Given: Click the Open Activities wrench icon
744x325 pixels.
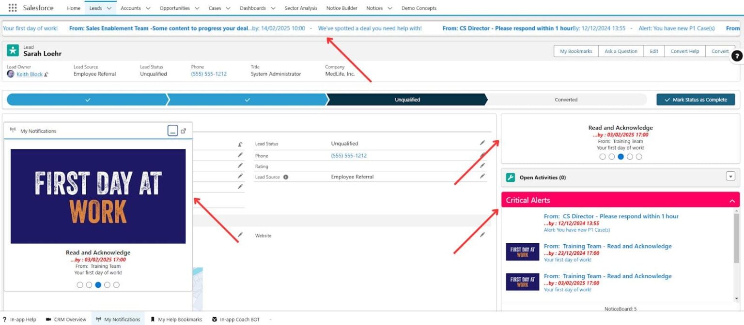Looking at the screenshot, I should [511, 177].
